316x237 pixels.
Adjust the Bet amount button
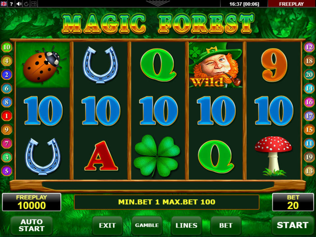coord(226,225)
